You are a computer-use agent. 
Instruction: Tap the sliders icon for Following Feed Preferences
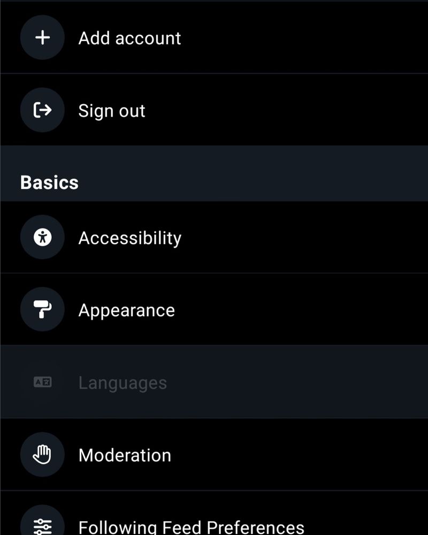point(42,525)
